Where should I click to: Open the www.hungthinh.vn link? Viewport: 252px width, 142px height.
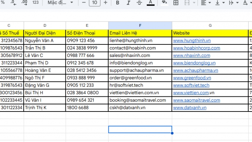[x=192, y=41]
